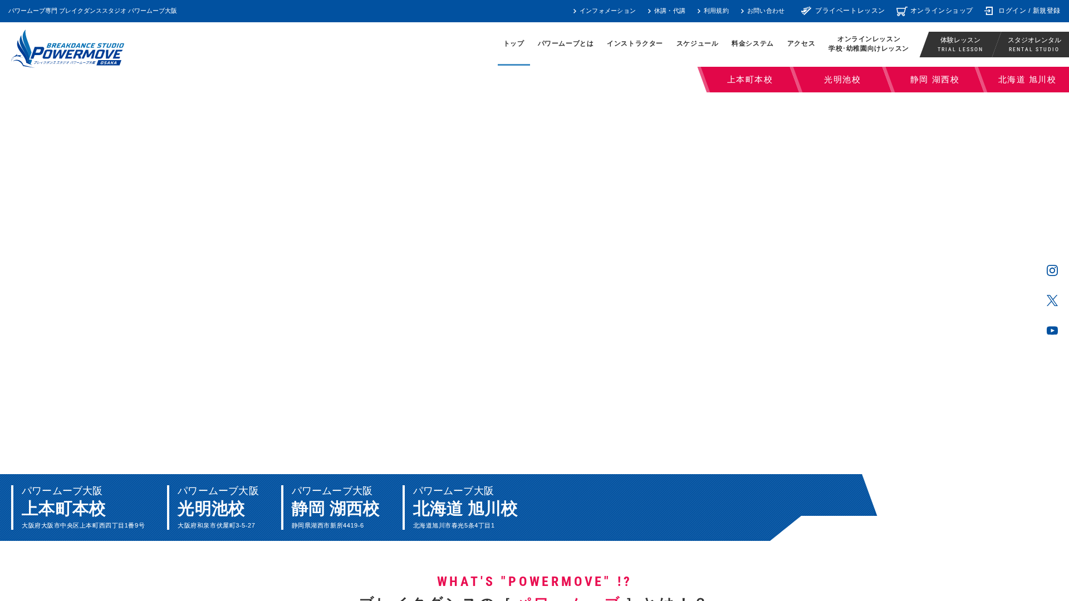This screenshot has width=1069, height=601.
Task: Open the 利用規約 link
Action: [713, 11]
